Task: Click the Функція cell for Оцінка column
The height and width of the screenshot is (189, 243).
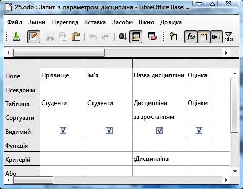Action: [199, 145]
